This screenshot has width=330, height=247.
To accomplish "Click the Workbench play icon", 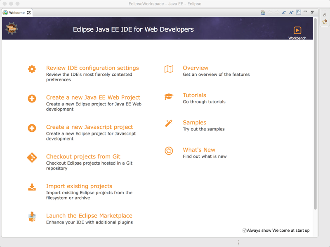I will (297, 30).
